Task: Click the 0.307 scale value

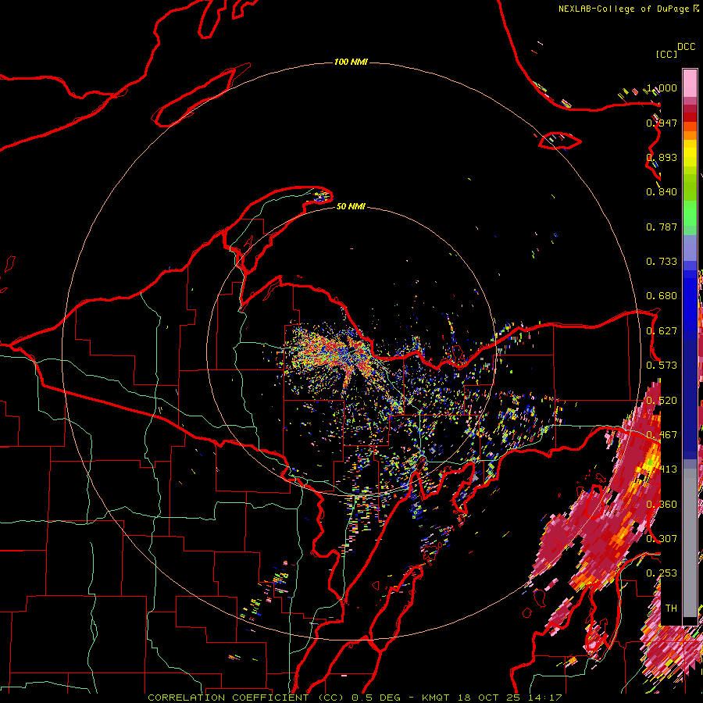Action: pos(662,539)
